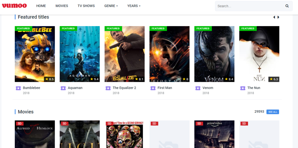Click the 8 star rating on First Man
Image resolution: width=298 pixels, height=148 pixels.
(185, 79)
